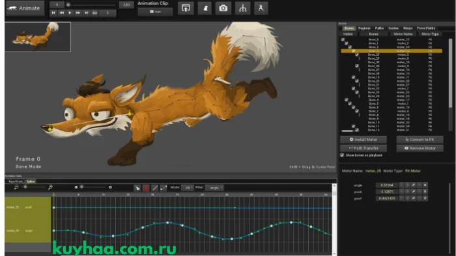Step backward with the rewind button
This screenshot has width=456, height=256.
point(62,13)
